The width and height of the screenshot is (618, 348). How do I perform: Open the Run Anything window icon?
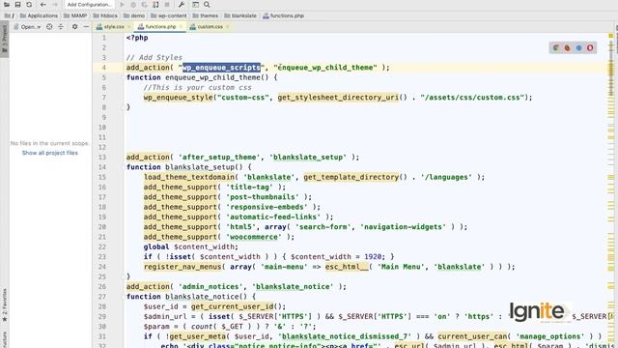(x=195, y=5)
